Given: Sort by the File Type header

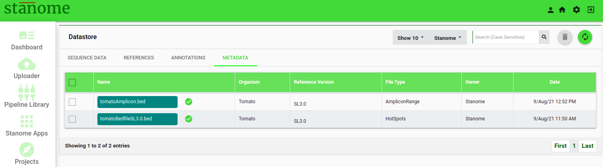Looking at the screenshot, I should tap(421, 82).
